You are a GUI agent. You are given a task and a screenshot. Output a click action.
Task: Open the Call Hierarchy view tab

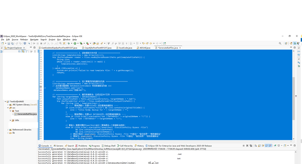pyautogui.click(x=125, y=146)
